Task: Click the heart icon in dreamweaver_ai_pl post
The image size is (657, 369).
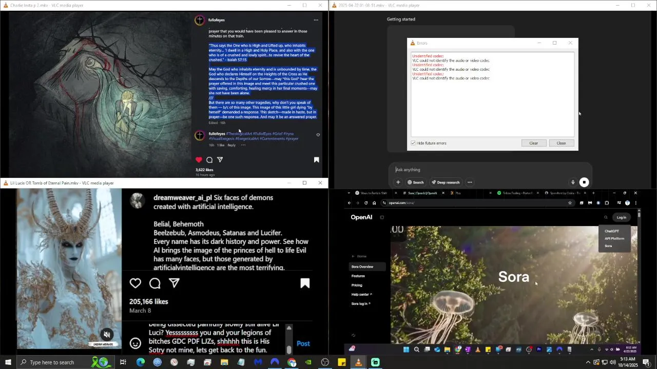Action: click(136, 283)
